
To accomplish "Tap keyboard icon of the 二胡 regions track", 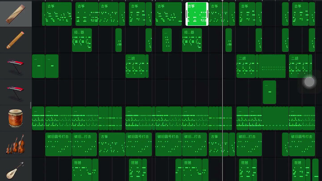I will point(16,67).
